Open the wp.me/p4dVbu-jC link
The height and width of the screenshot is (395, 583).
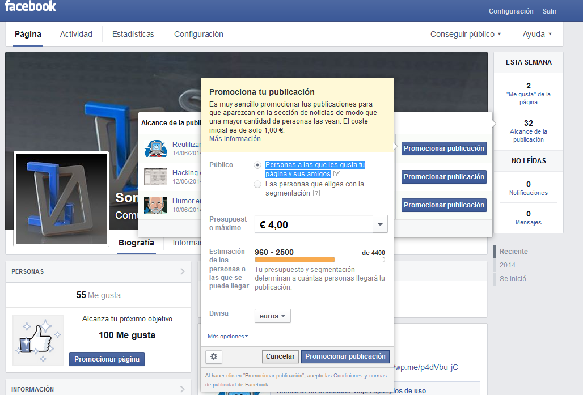(426, 367)
